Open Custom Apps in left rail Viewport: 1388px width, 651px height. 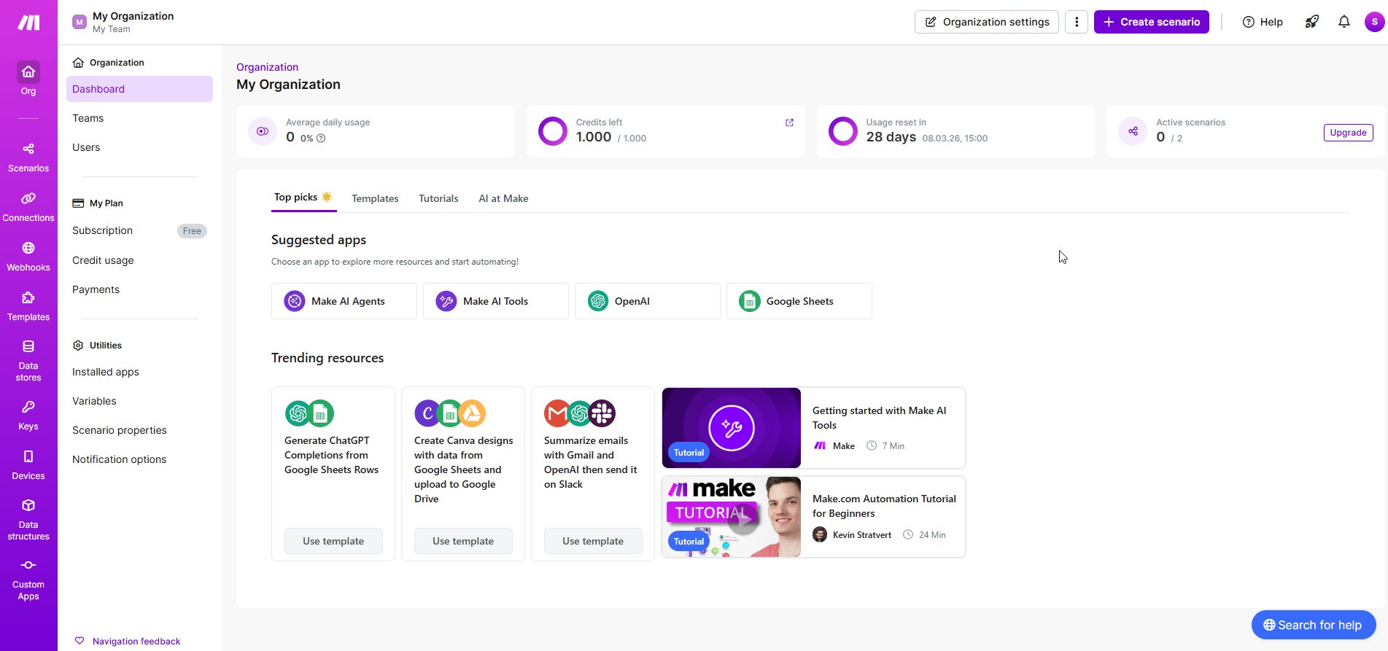coord(28,580)
